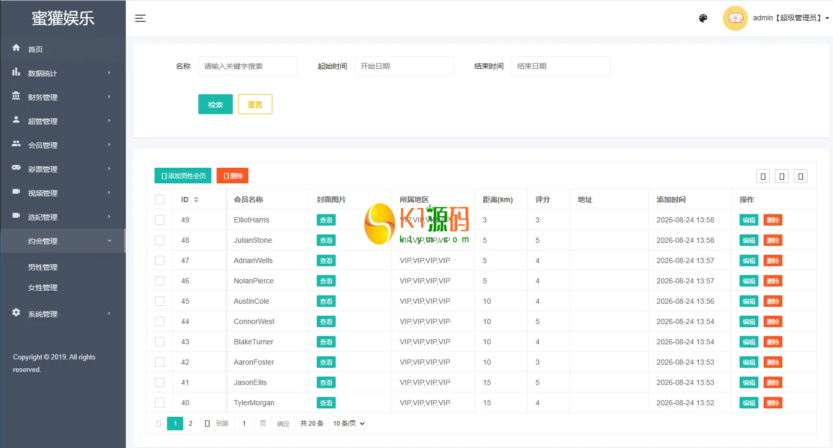The image size is (833, 448).
Task: Click the 重置 reset button
Action: [255, 104]
